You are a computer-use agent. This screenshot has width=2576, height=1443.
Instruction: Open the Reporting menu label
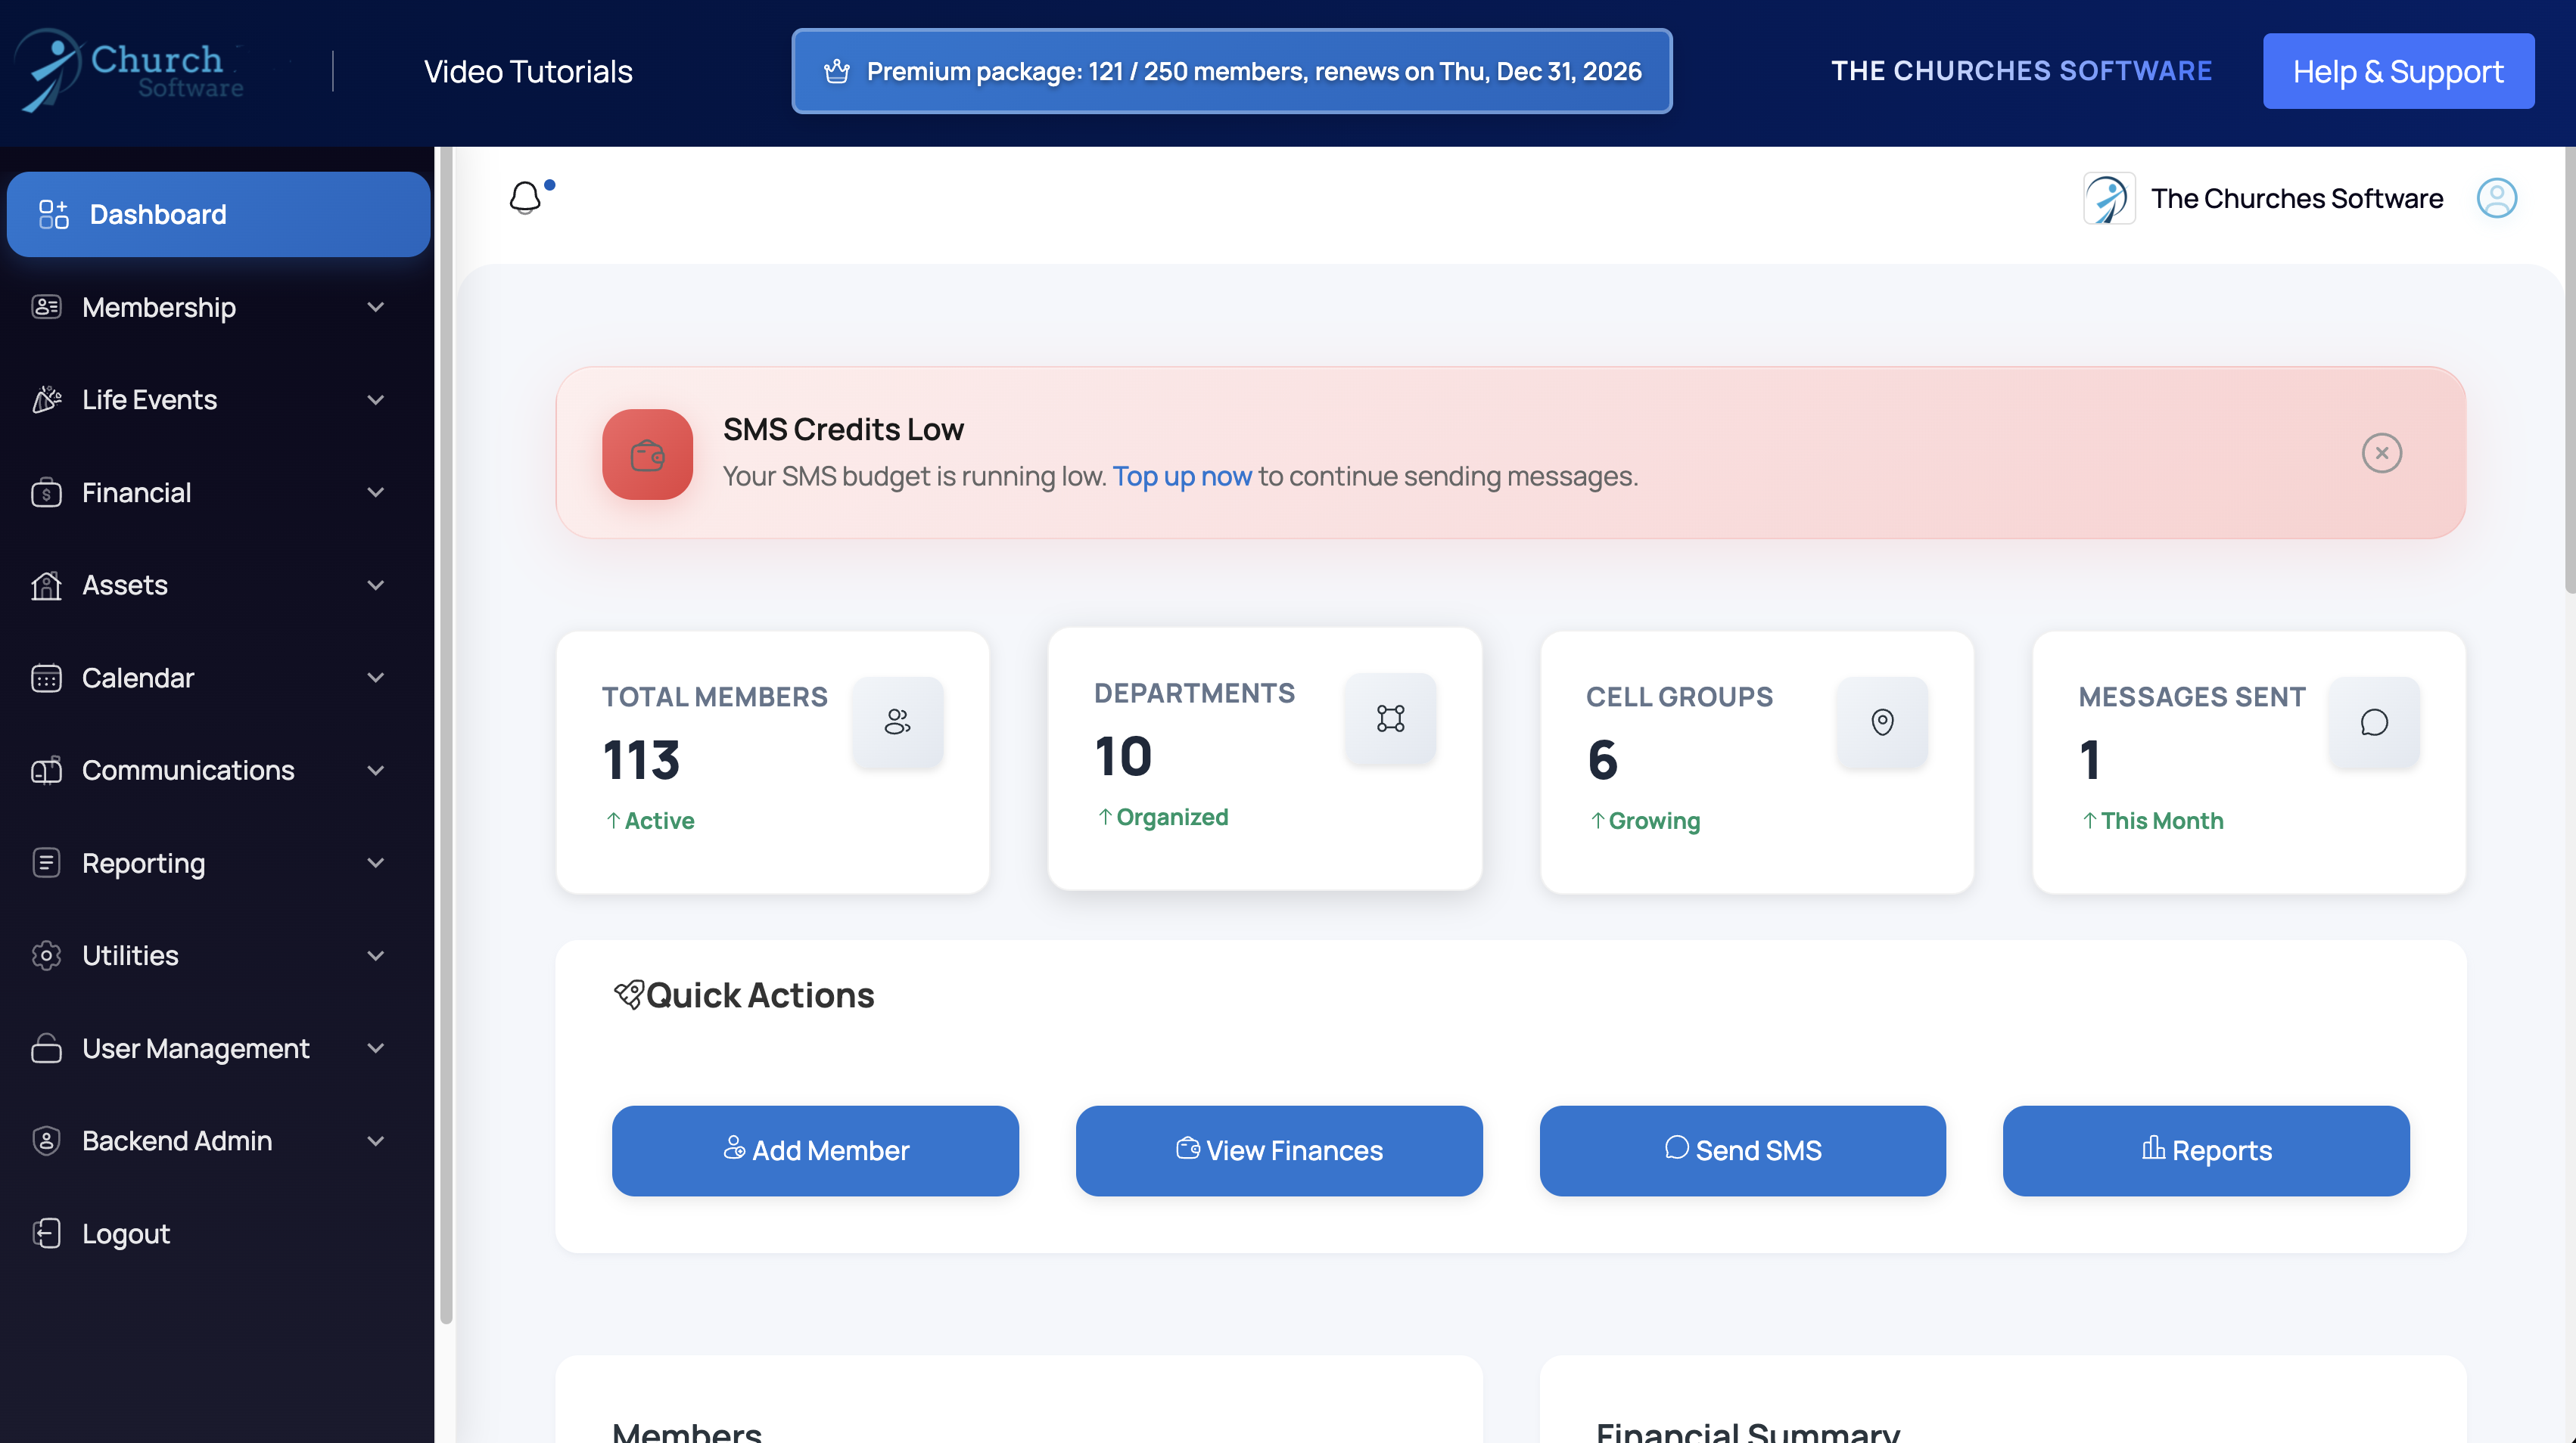point(143,864)
